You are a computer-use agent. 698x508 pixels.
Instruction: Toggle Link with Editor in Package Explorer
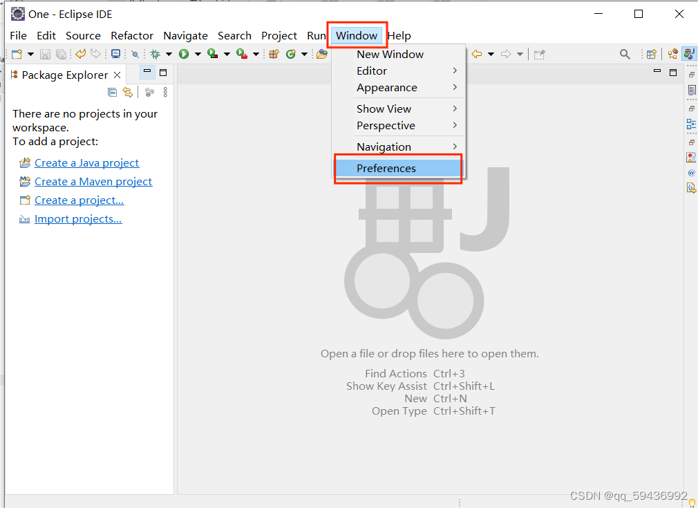click(128, 92)
